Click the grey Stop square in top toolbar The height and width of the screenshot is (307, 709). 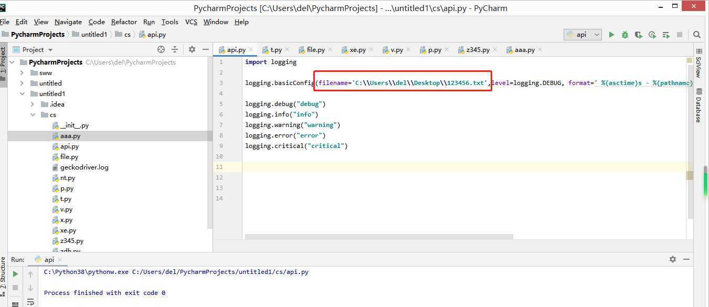click(680, 35)
